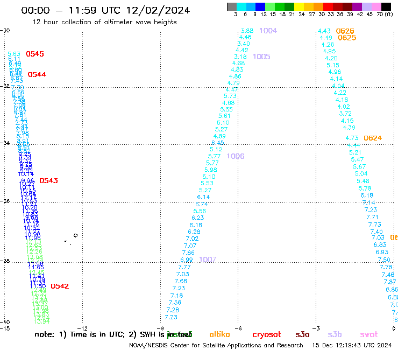Click the wave height value 6.93
398x350 pixels.
click(x=382, y=252)
